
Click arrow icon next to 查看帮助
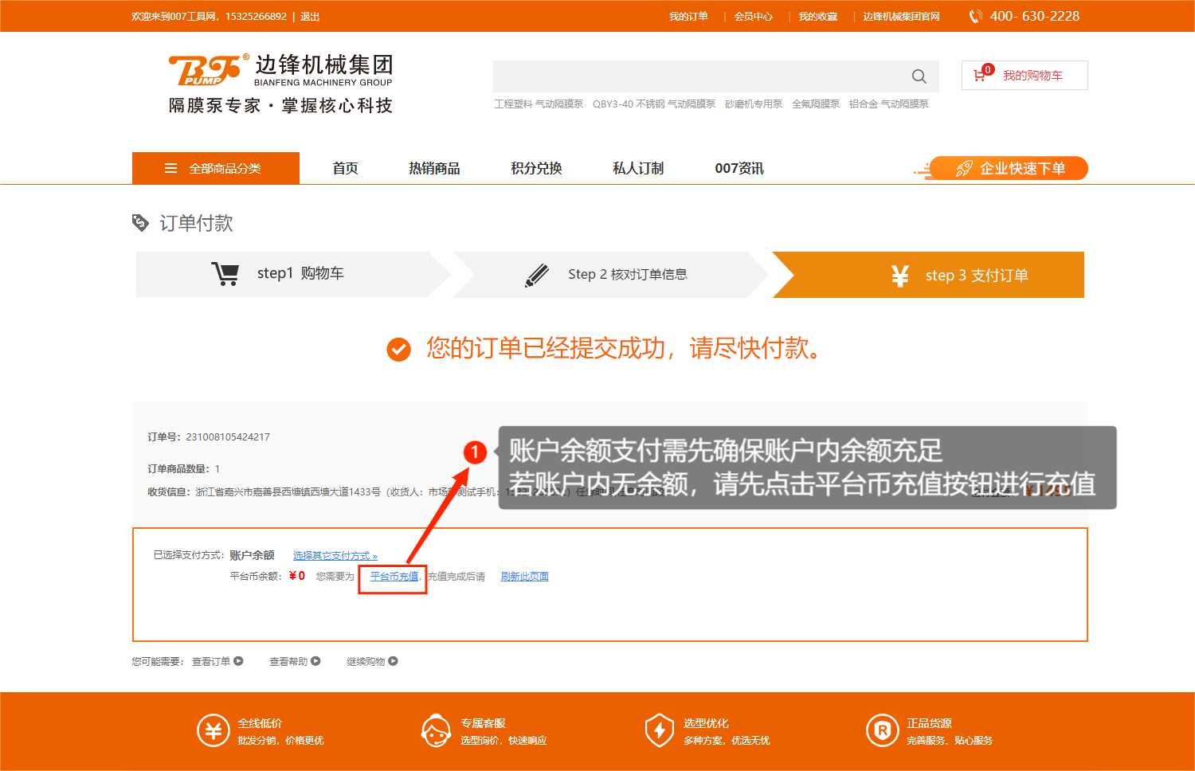coord(315,661)
